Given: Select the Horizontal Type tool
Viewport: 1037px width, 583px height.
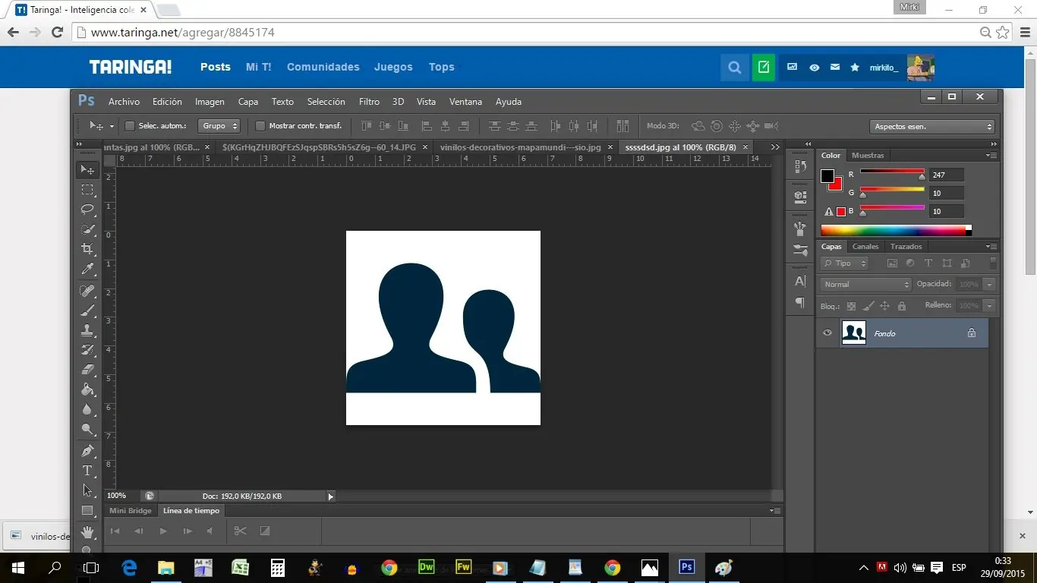Looking at the screenshot, I should coord(87,471).
